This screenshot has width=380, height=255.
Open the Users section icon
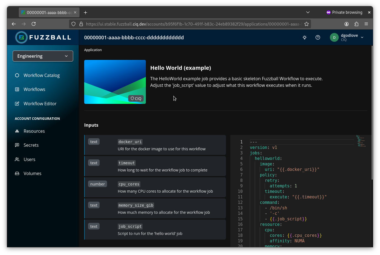[17, 159]
